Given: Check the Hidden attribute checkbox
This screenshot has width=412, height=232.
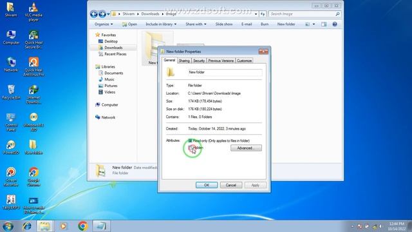Looking at the screenshot, I should [x=191, y=148].
